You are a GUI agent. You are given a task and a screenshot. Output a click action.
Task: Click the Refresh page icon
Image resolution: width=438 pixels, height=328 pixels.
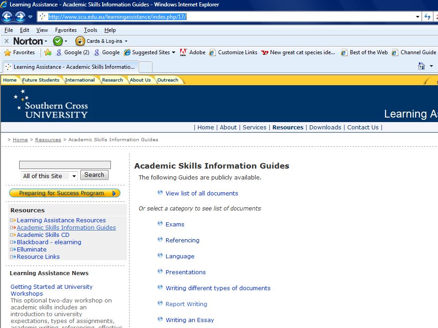pyautogui.click(x=428, y=17)
